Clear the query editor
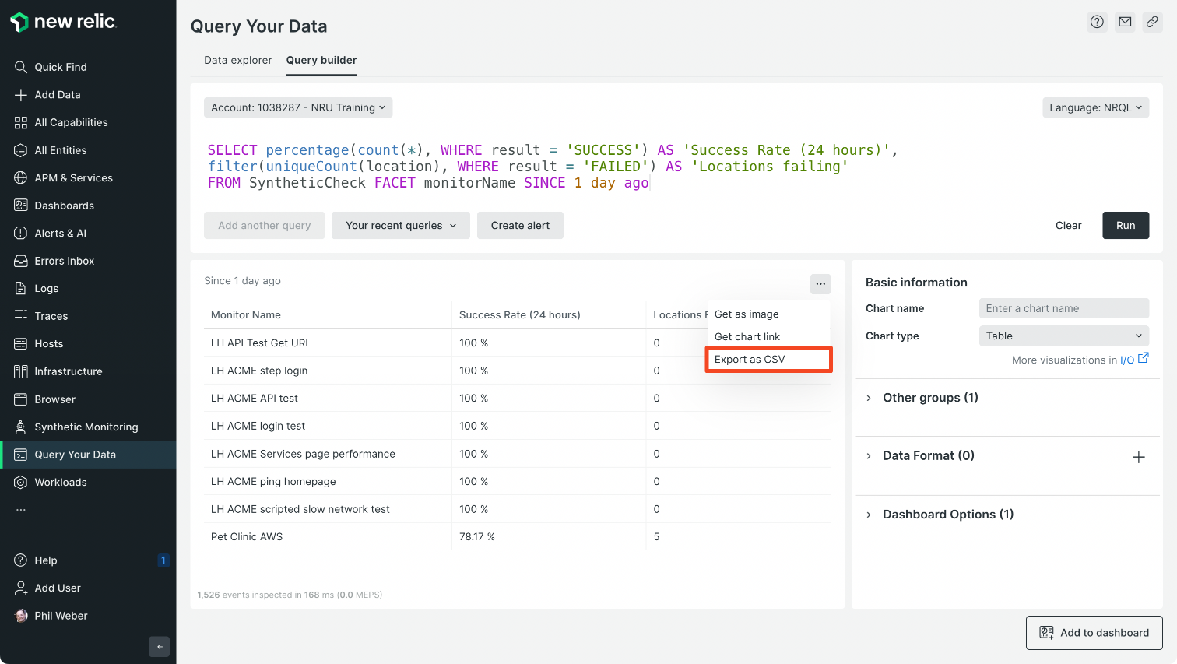 click(x=1068, y=226)
